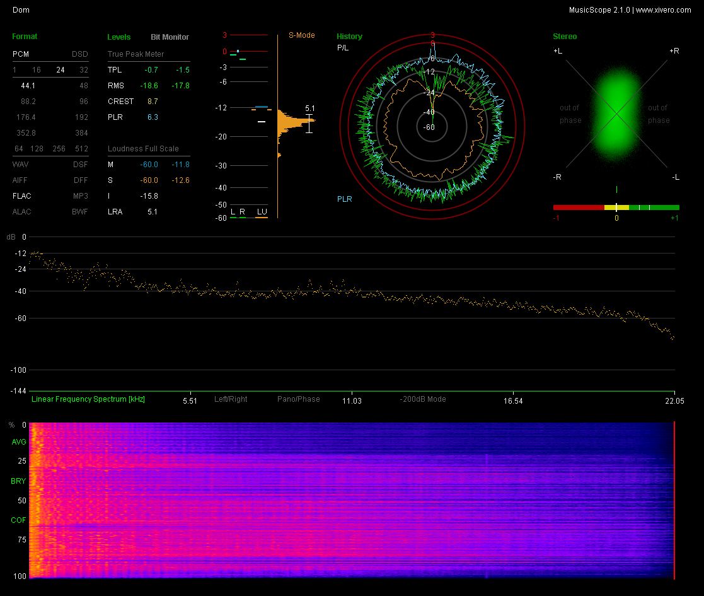Enable the -200dB Mode option
The image size is (704, 596).
point(422,399)
